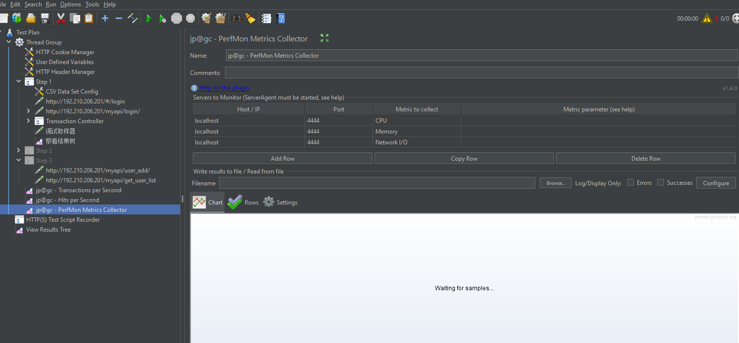Open the Help menu
Image resolution: width=739 pixels, height=343 pixels.
[x=110, y=4]
